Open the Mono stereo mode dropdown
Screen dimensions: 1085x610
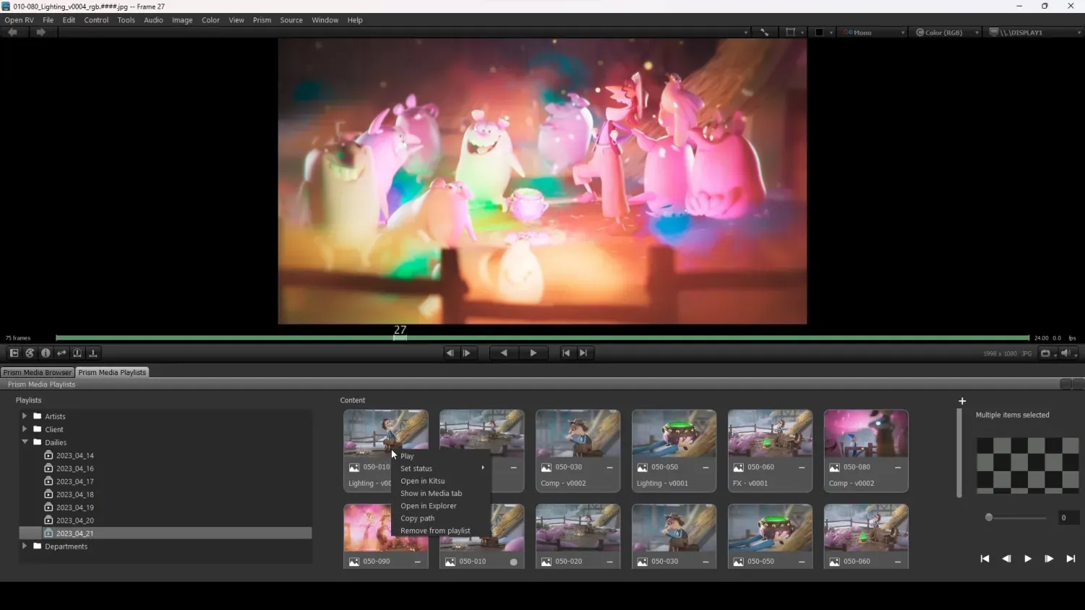pyautogui.click(x=873, y=33)
